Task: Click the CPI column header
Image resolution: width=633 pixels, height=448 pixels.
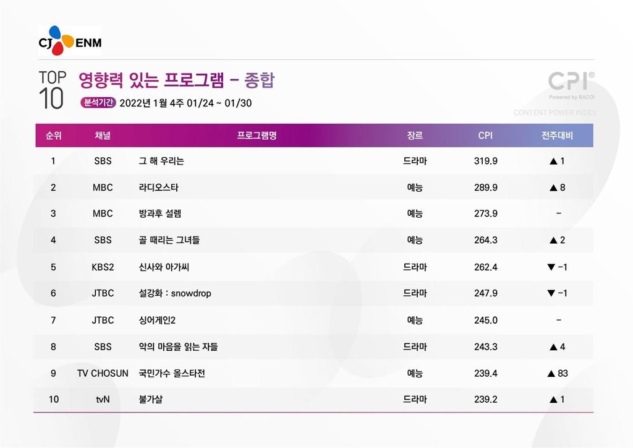Action: pos(485,136)
